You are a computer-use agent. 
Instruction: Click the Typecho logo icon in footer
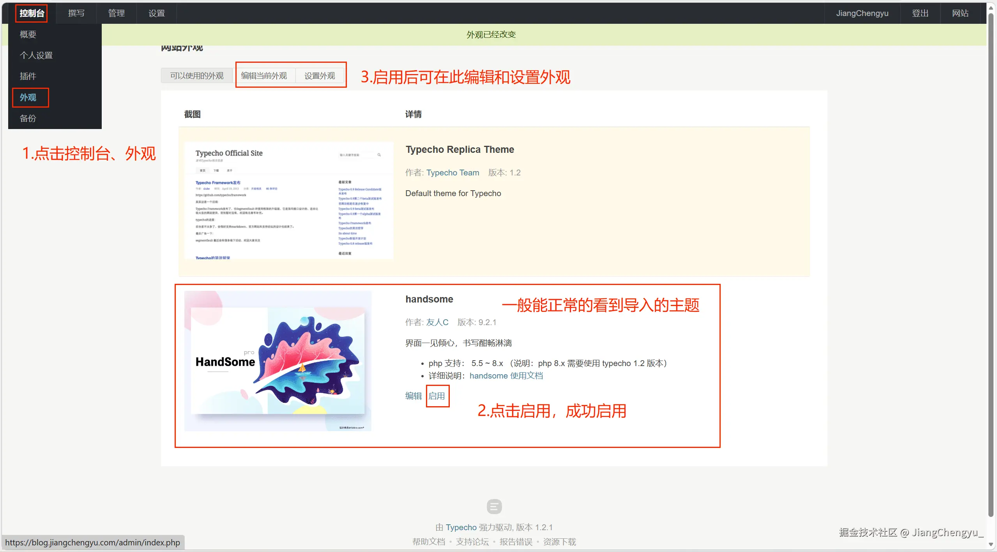tap(494, 506)
